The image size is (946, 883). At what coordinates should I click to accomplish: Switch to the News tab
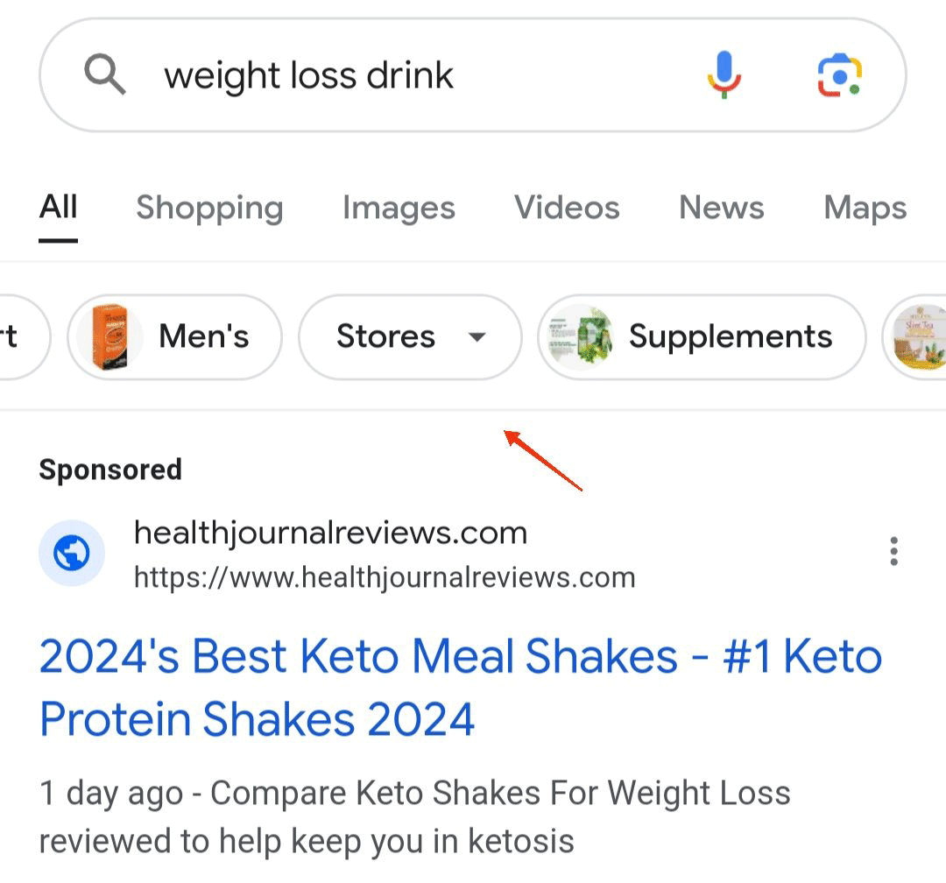pos(720,208)
